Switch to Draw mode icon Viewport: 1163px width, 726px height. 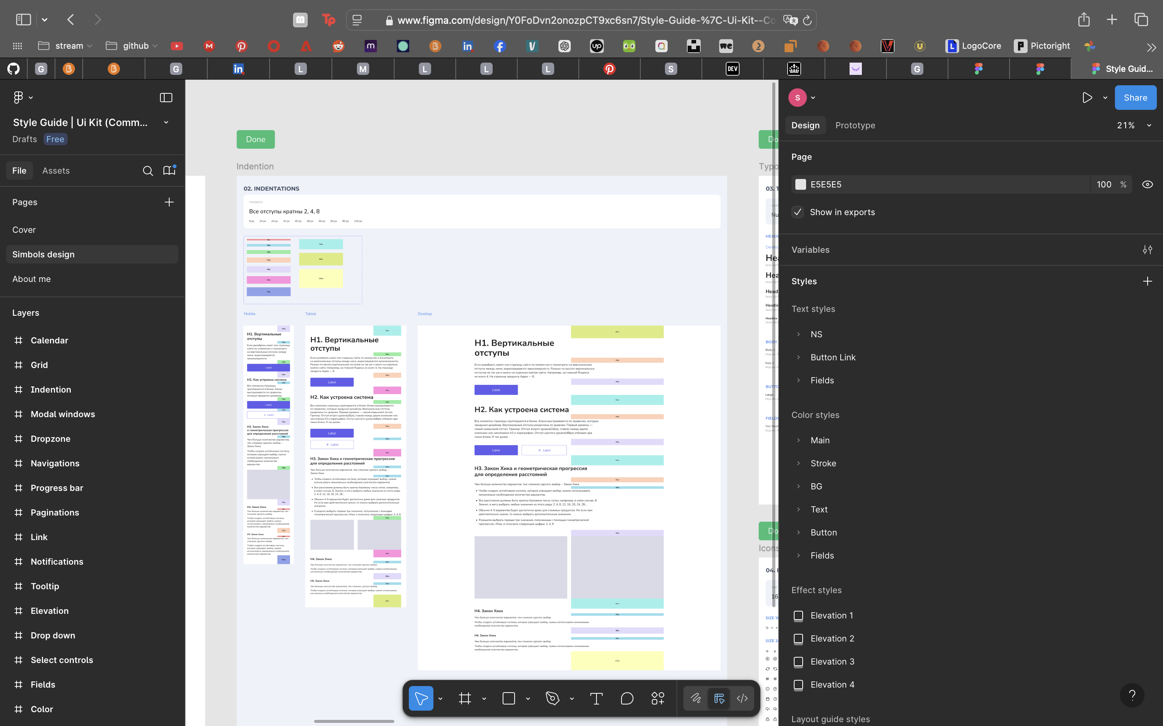point(696,698)
